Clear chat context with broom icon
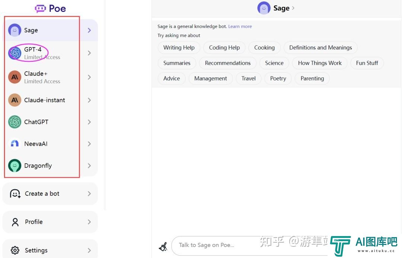The height and width of the screenshot is (258, 402). click(x=163, y=246)
